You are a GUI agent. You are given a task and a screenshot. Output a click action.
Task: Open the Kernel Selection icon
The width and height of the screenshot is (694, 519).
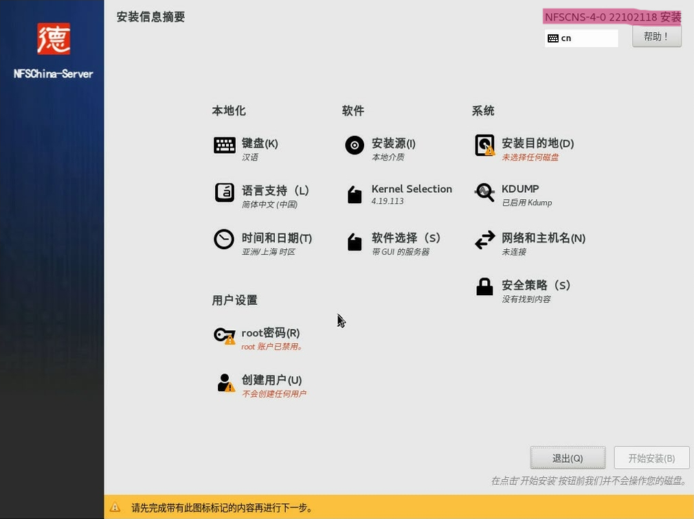354,194
